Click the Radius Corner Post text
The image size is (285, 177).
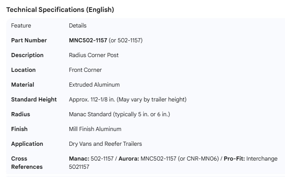click(94, 55)
